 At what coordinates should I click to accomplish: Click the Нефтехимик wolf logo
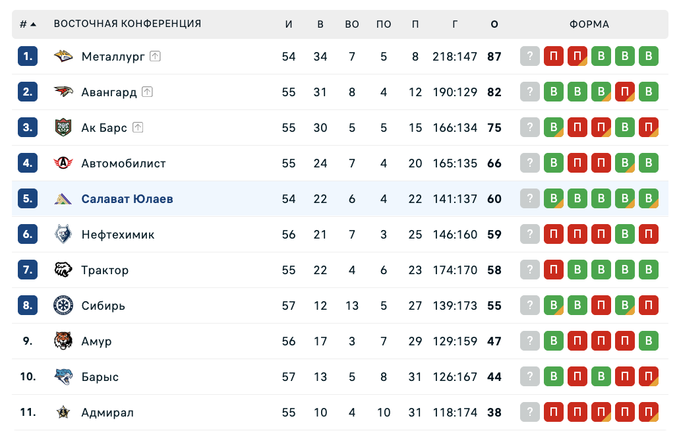[63, 235]
